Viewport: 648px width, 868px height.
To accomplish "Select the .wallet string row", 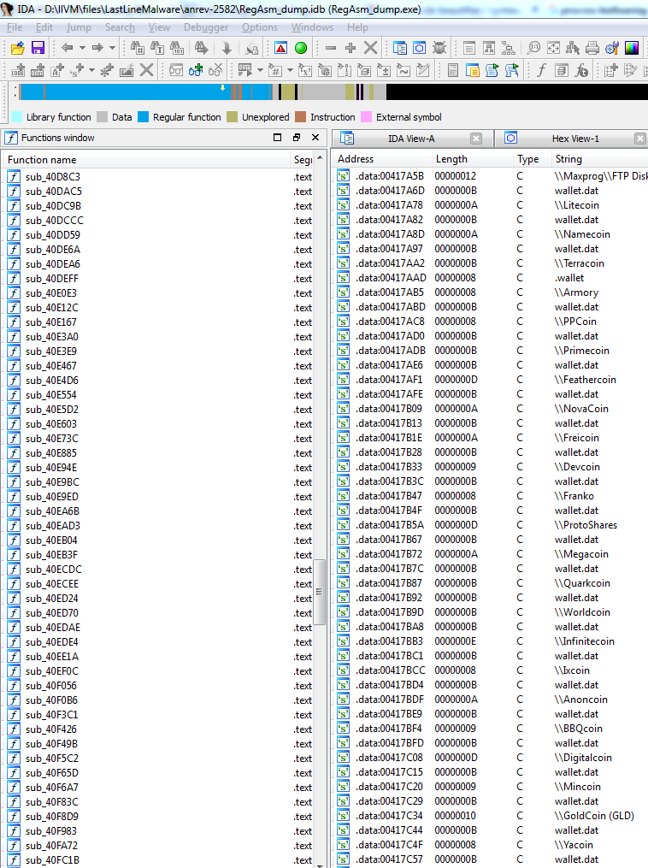I will pos(492,277).
